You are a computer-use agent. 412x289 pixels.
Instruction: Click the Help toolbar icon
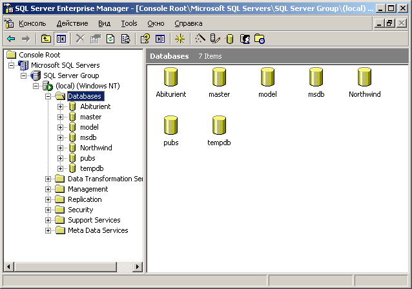(x=145, y=39)
